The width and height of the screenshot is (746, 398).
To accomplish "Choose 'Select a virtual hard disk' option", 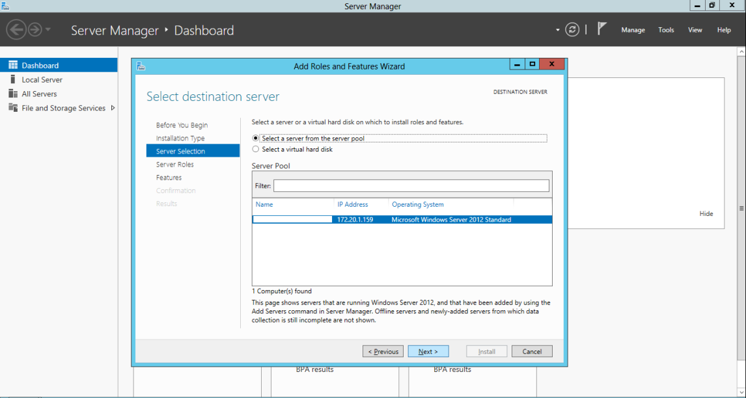I will click(x=255, y=150).
